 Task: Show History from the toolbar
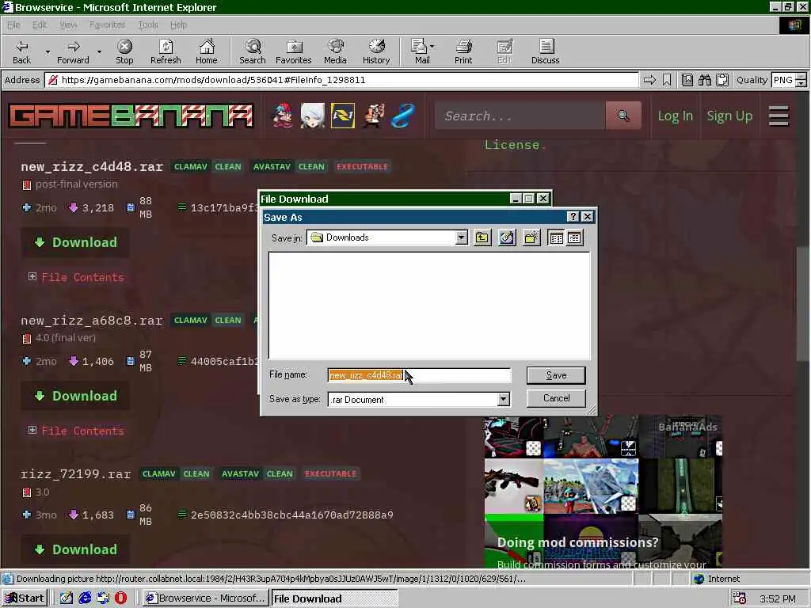click(376, 51)
